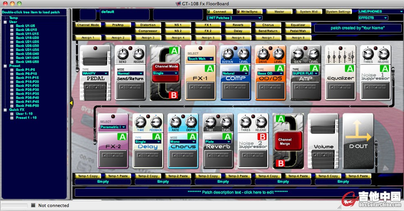Click the Equalizer stompbox footswitch
The width and height of the screenshot is (404, 211).
coord(340,91)
